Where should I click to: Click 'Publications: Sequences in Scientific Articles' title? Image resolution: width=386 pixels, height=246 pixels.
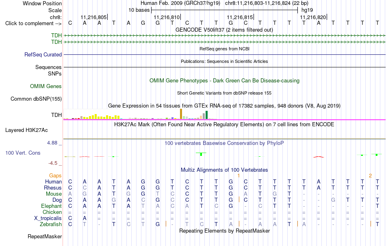coord(224,62)
